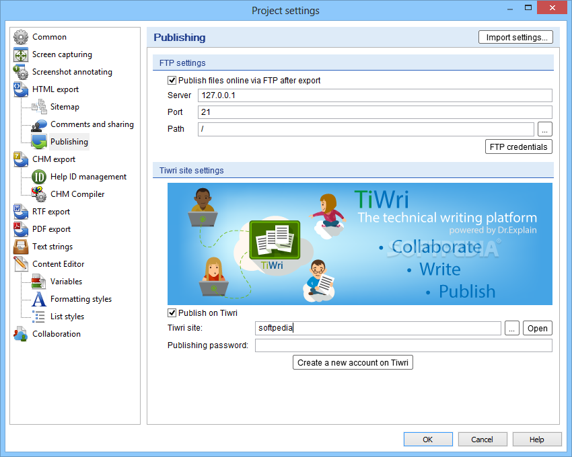The width and height of the screenshot is (572, 457).
Task: Click the Screen capturing crosshair icon
Action: pos(21,54)
